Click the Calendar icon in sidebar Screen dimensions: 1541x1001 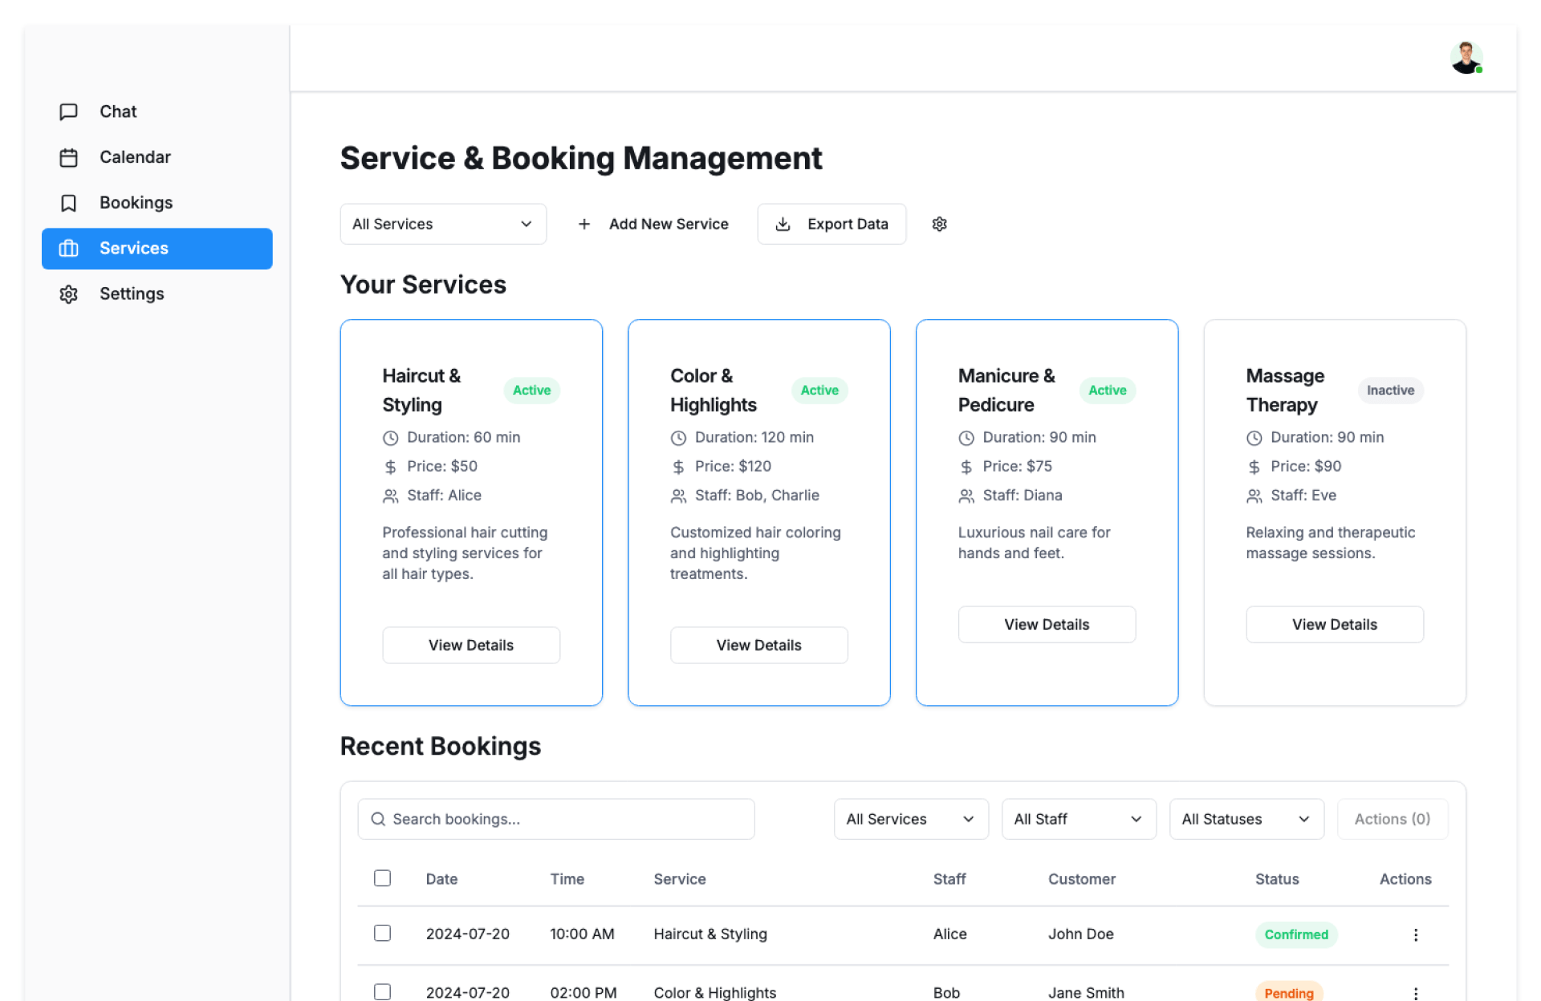(69, 157)
